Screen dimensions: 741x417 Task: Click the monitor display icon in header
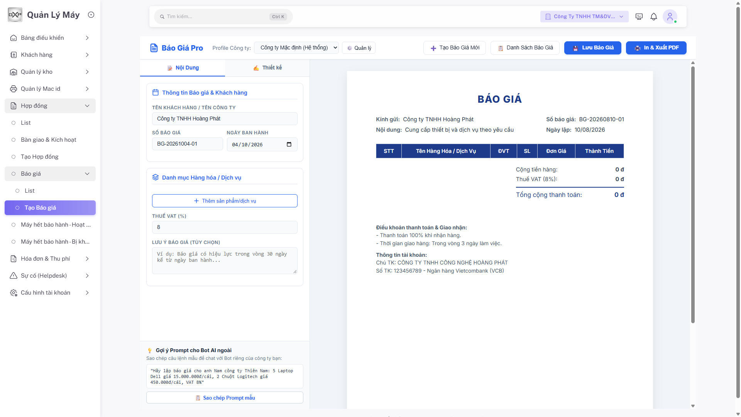coord(639,17)
